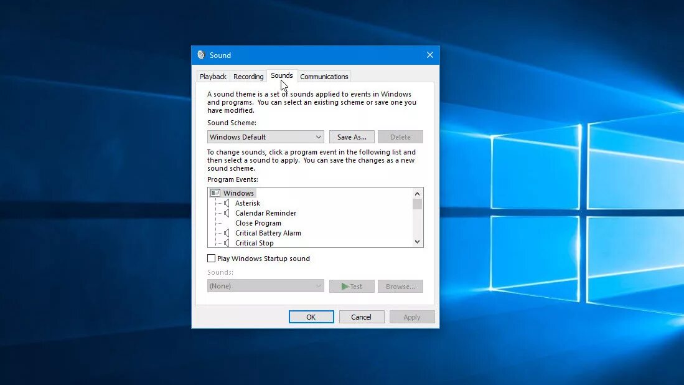684x385 pixels.
Task: Click the Program Events scroll up arrow
Action: tap(418, 193)
